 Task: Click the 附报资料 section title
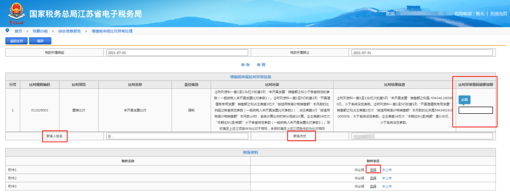tap(250, 153)
